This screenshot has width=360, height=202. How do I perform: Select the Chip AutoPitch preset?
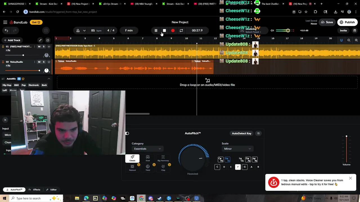pyautogui.click(x=163, y=168)
